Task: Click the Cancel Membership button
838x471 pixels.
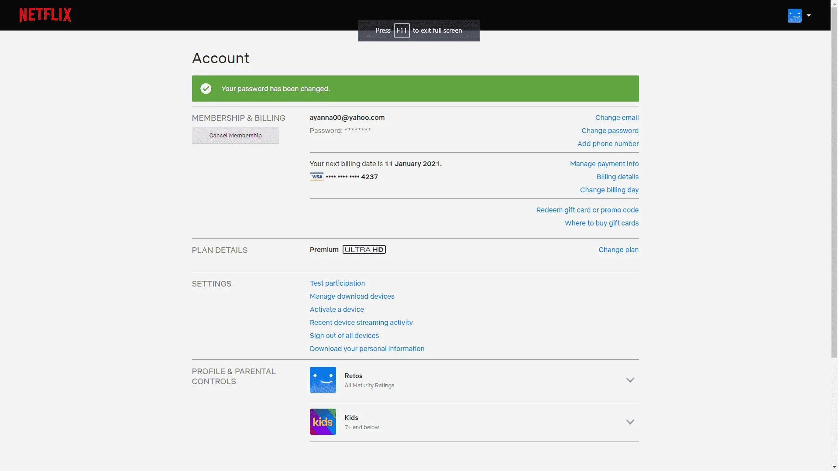Action: click(x=235, y=135)
